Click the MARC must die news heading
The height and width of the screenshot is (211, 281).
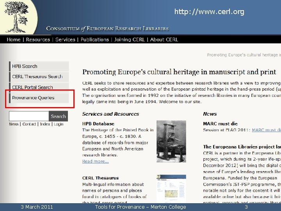[220, 124]
